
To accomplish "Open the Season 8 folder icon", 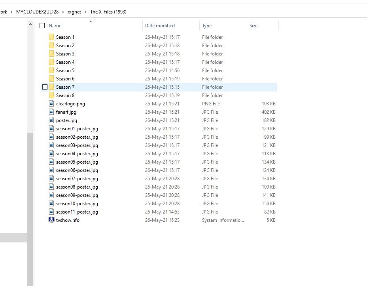I will 51,95.
